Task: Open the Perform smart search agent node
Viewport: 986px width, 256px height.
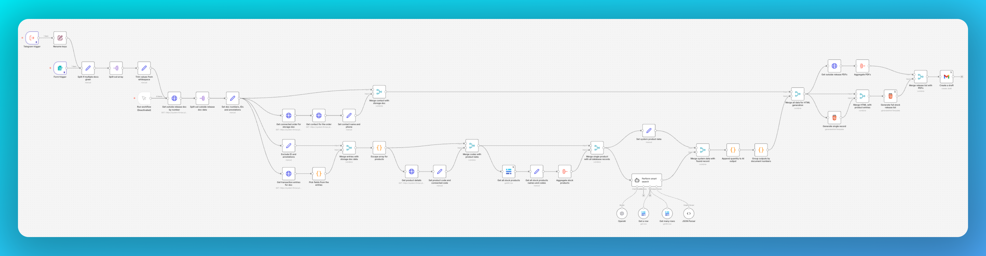Action: coord(646,180)
